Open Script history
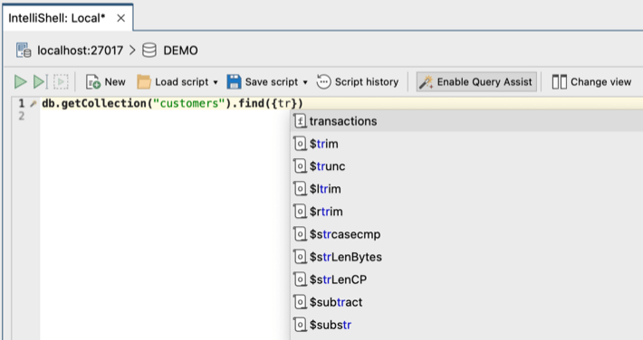 (358, 82)
